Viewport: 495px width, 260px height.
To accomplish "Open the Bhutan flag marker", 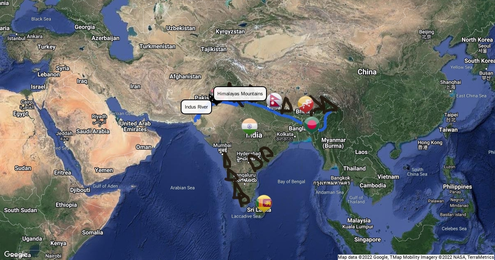I will (x=306, y=103).
